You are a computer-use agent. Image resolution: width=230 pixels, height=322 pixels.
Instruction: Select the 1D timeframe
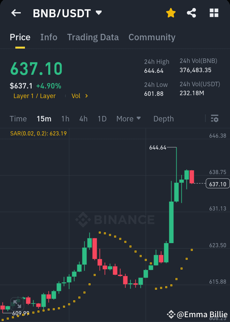(x=102, y=119)
